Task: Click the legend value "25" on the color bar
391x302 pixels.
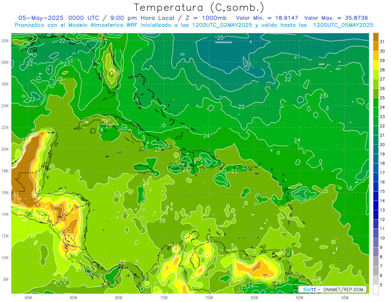Action: coord(383,98)
